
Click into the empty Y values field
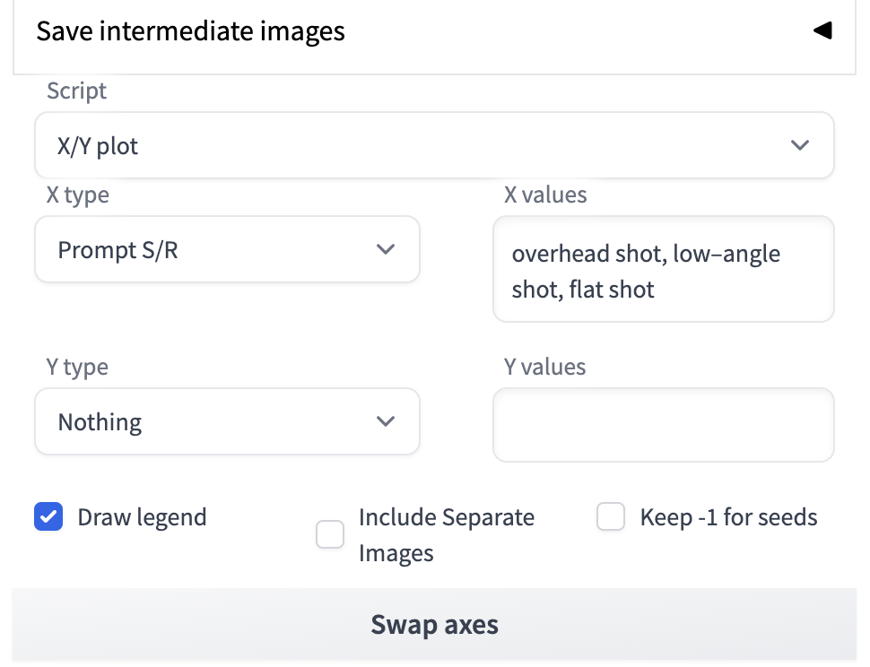click(663, 425)
